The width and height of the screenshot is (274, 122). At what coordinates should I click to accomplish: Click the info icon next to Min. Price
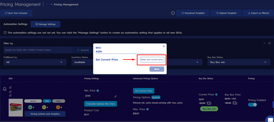coord(98,91)
